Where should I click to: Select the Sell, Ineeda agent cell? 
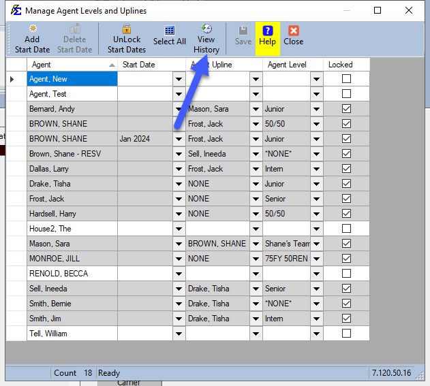pos(72,289)
